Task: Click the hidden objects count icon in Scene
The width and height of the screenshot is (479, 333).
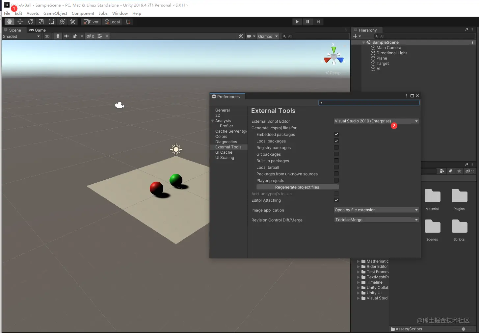Action: pos(90,36)
